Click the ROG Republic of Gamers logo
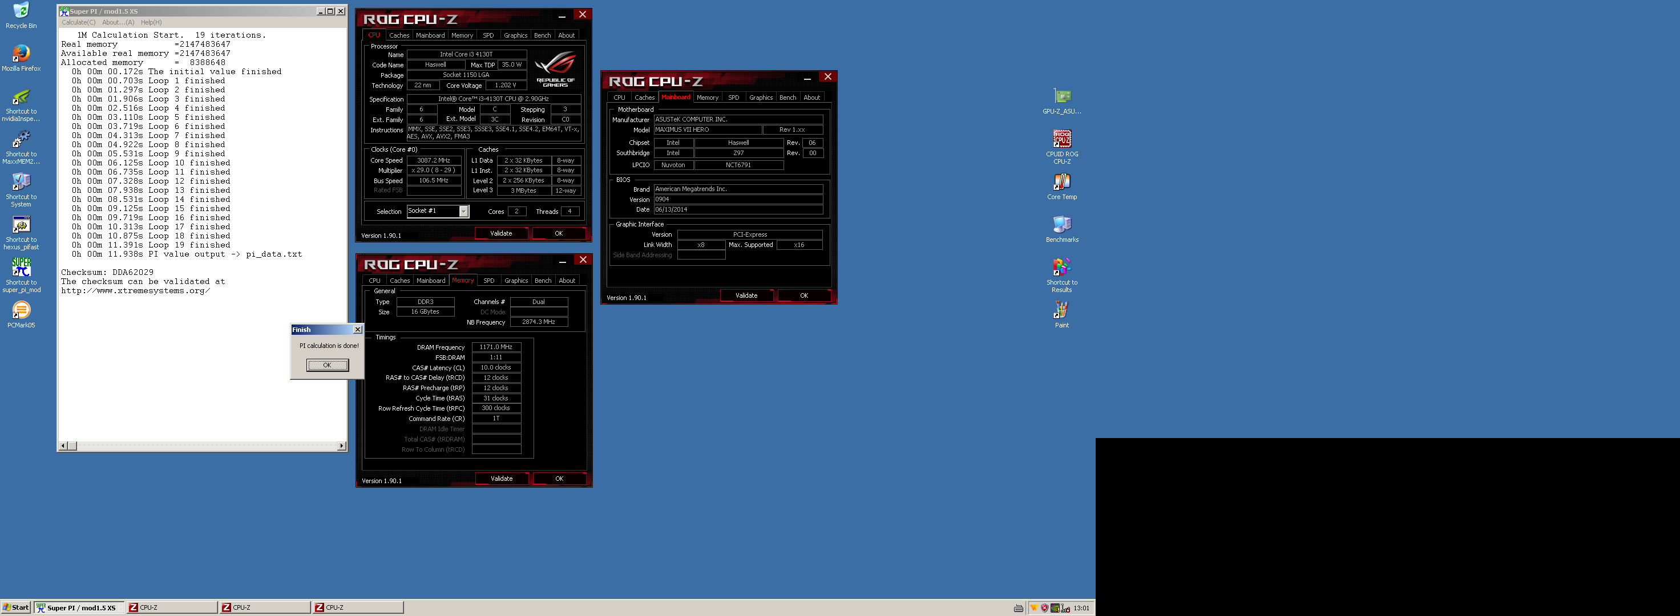The width and height of the screenshot is (1680, 616). [555, 70]
